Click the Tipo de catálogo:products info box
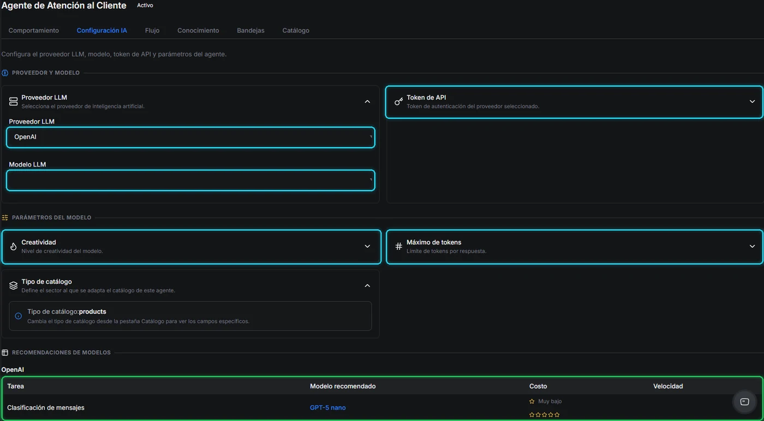 click(190, 316)
